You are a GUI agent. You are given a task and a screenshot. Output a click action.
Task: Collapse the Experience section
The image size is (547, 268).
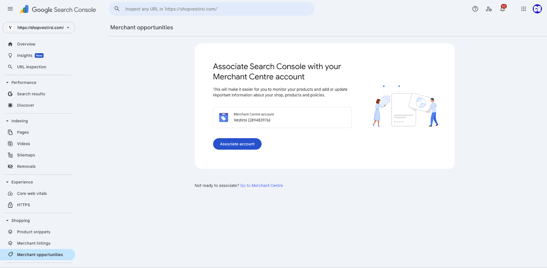(x=8, y=182)
